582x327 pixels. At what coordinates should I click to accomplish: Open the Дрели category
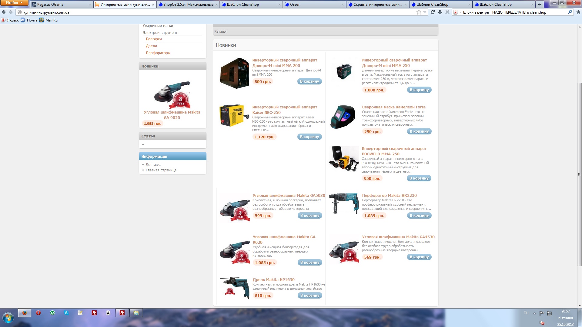151,46
